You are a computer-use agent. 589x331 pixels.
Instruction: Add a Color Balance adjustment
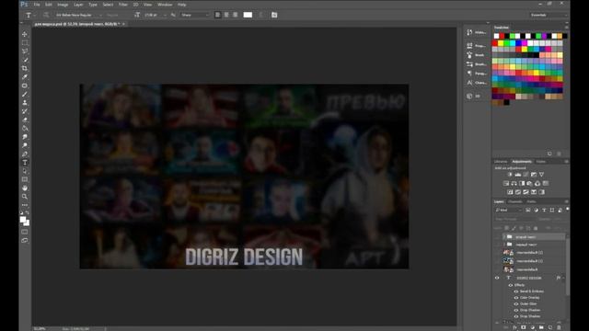pos(514,183)
